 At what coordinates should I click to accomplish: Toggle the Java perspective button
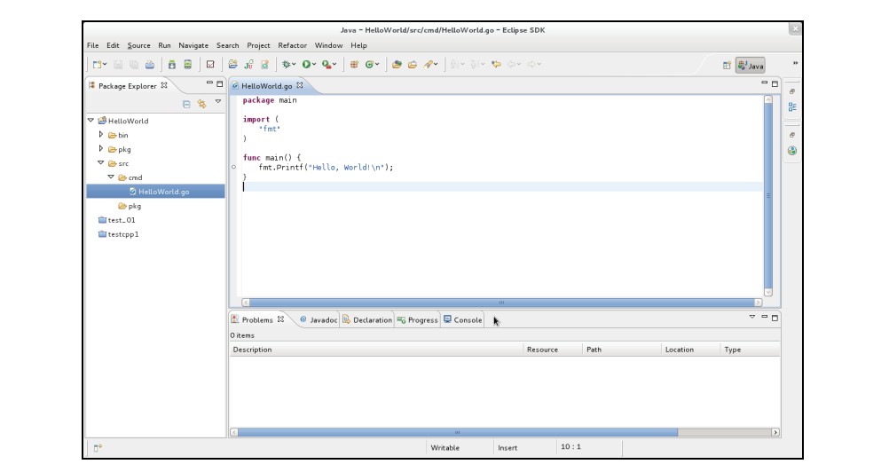751,66
